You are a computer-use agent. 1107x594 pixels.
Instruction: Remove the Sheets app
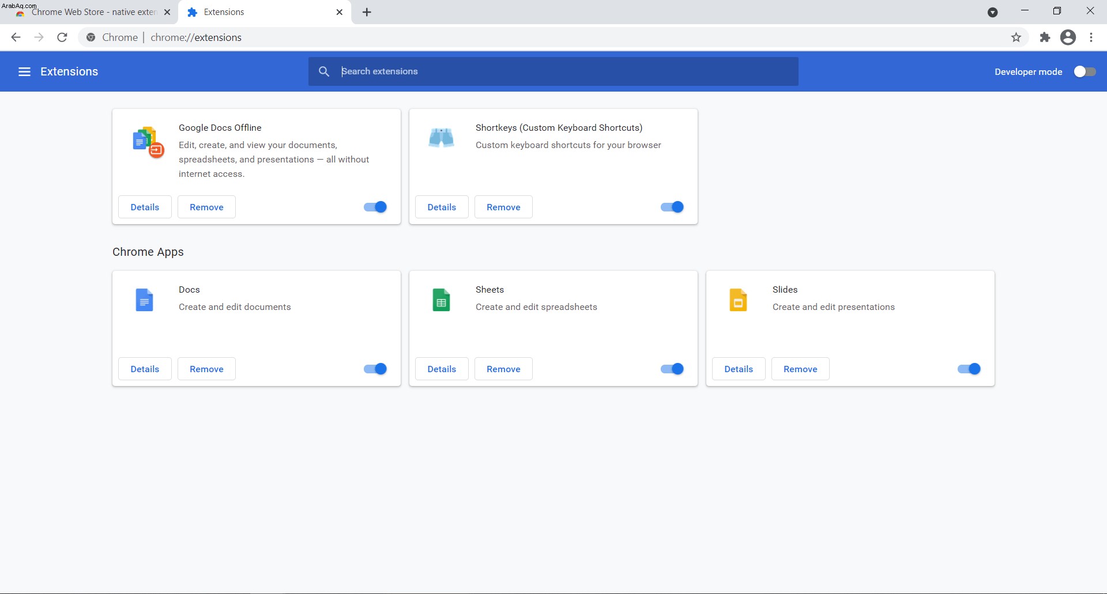(503, 369)
